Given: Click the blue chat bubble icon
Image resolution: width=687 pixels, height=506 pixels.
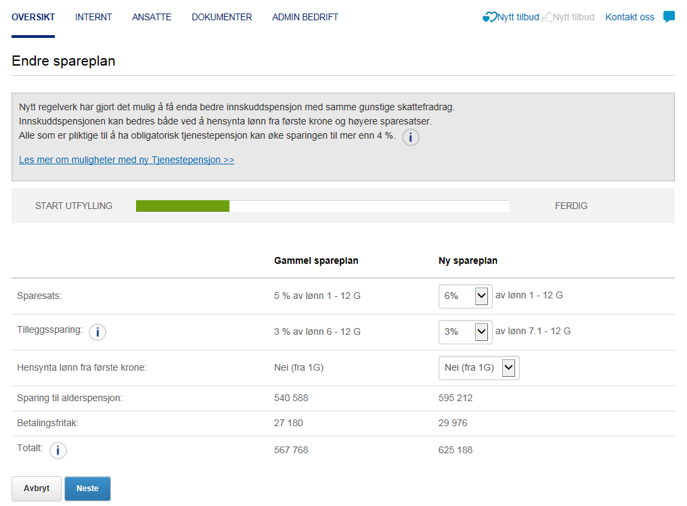Looking at the screenshot, I should pos(669,17).
